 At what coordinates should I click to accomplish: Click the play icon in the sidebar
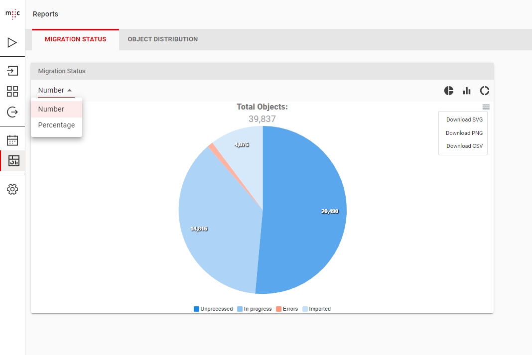point(12,43)
